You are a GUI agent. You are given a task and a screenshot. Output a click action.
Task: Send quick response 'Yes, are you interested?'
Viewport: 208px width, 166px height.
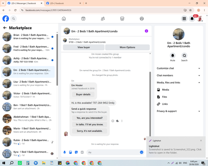(89, 118)
